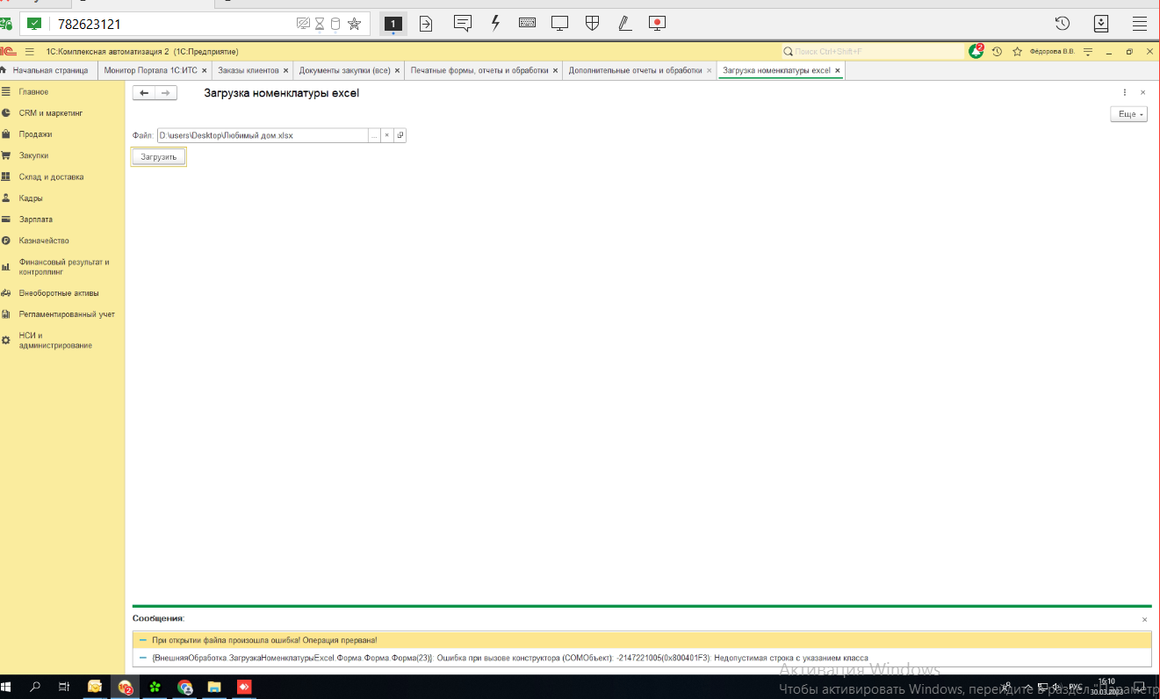Open the favorites star icon in 1C
Viewport: 1160px width, 699px height.
point(1017,52)
